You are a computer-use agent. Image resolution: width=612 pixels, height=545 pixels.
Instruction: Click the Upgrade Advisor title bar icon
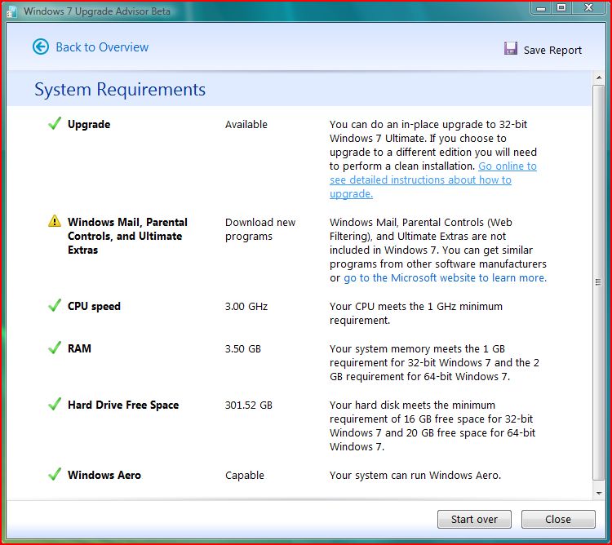[x=11, y=11]
